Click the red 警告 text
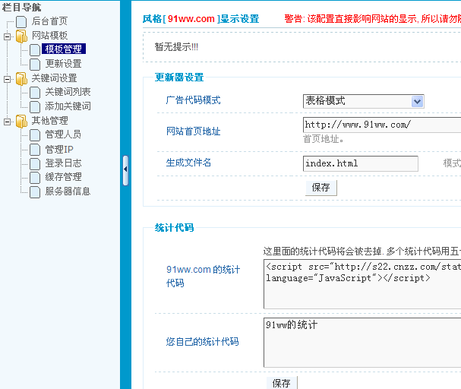This screenshot has width=461, height=389. (372, 19)
